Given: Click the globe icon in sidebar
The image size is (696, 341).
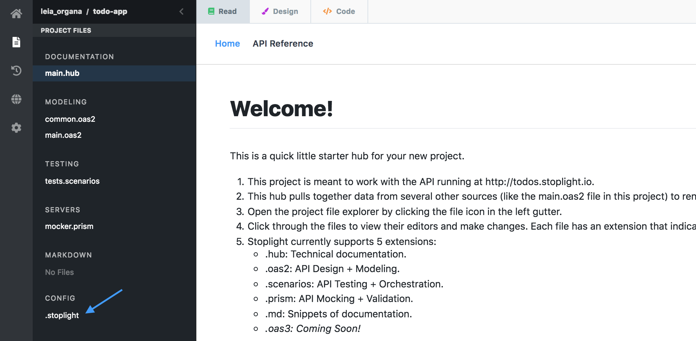Looking at the screenshot, I should click(16, 99).
